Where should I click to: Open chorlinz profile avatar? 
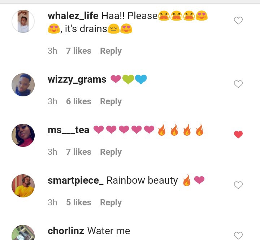pos(23,232)
